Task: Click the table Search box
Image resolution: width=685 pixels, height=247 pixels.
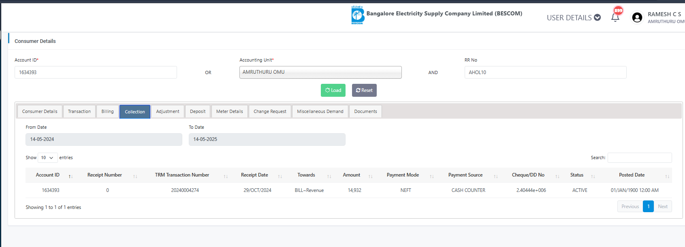Action: (x=640, y=158)
